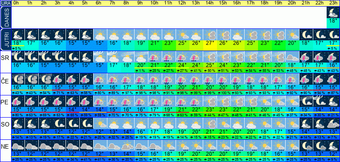Screen dimensions: 340x162
Task: Click the DANES 23h night cloud icon
Action: click(x=333, y=12)
